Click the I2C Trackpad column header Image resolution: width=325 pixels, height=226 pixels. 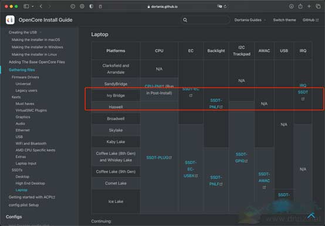click(x=242, y=51)
